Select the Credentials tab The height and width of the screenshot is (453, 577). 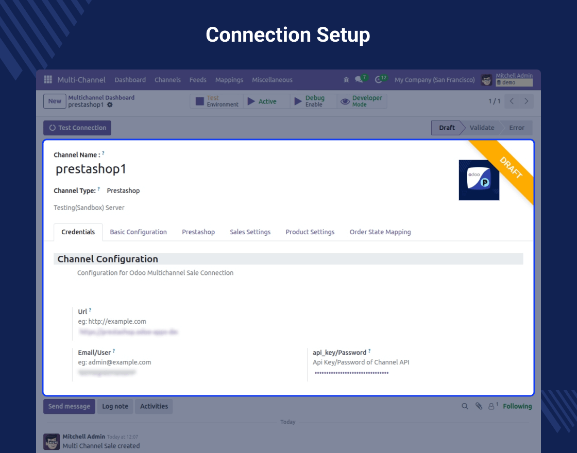pos(78,232)
